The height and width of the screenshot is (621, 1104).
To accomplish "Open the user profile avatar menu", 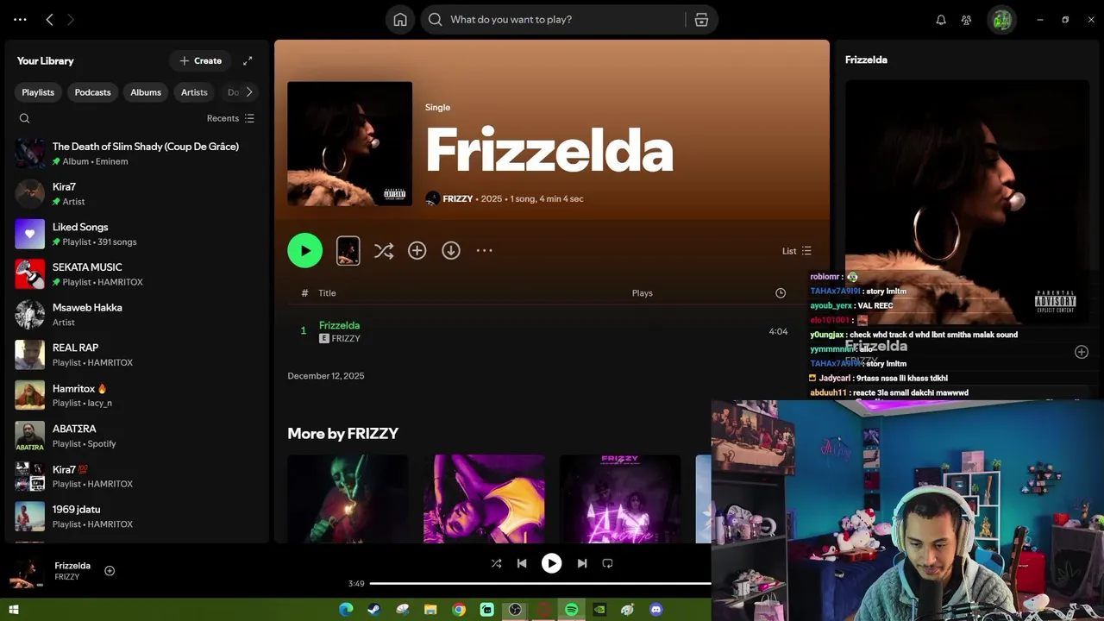I will point(1002,20).
